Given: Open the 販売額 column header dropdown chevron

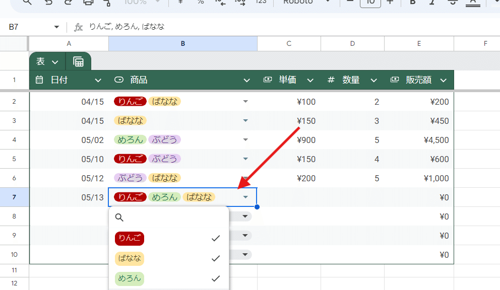Looking at the screenshot, I should click(x=443, y=81).
